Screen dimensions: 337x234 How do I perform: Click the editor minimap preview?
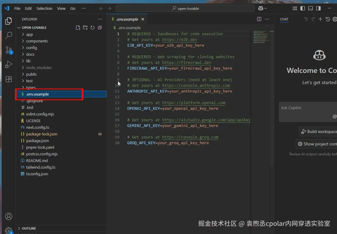click(261, 37)
